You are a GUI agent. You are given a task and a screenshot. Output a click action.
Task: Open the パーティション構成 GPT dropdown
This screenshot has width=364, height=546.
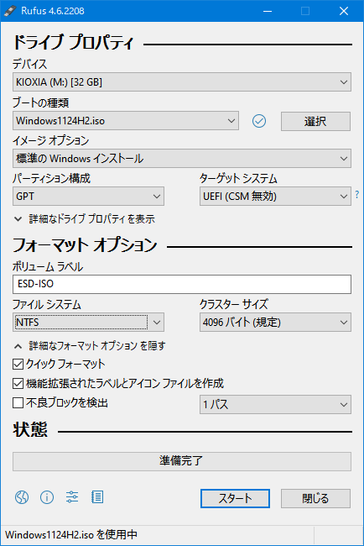(88, 197)
